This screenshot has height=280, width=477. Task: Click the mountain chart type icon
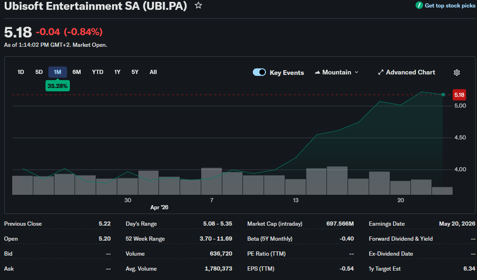click(317, 72)
